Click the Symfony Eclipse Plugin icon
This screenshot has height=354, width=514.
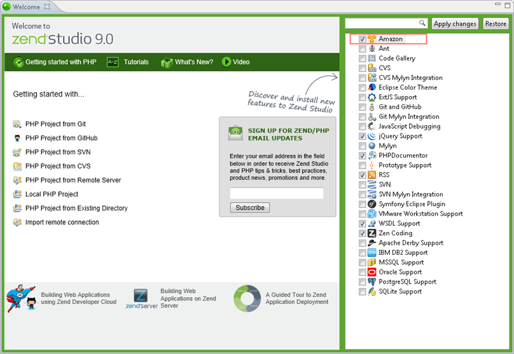[x=372, y=204]
